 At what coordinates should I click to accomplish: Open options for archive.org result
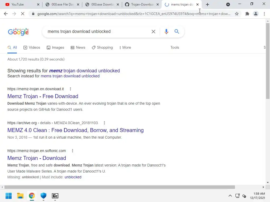click(x=104, y=123)
